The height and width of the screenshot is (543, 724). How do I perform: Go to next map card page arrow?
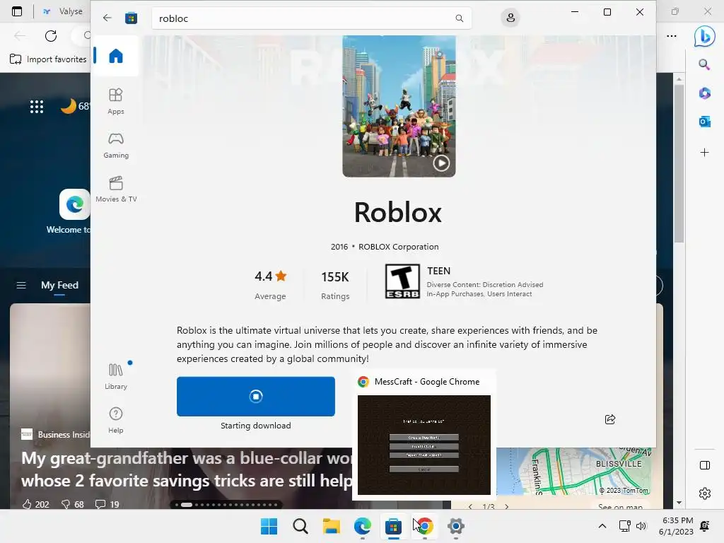[506, 506]
